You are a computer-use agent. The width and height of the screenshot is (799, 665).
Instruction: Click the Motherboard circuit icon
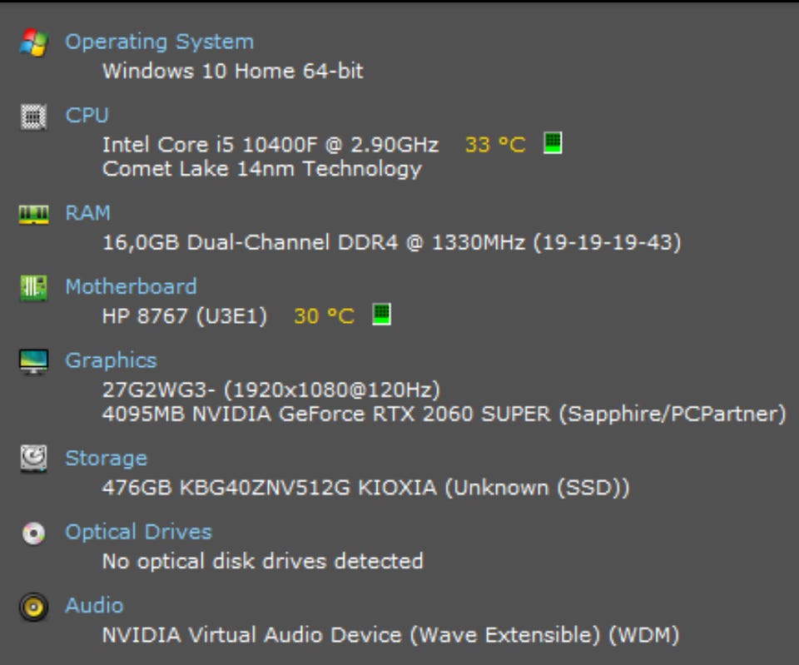(x=32, y=288)
